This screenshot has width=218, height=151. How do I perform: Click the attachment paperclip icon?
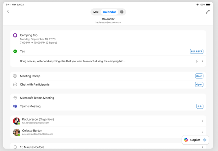point(197,61)
